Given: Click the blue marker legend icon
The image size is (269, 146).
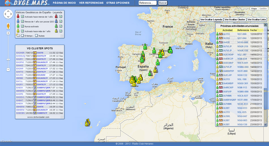Looking at the screenshot, I should (18, 21).
